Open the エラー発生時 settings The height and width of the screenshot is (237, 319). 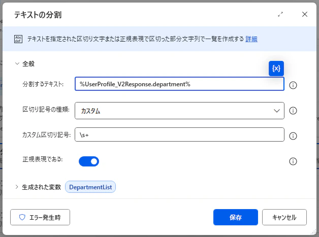point(40,217)
